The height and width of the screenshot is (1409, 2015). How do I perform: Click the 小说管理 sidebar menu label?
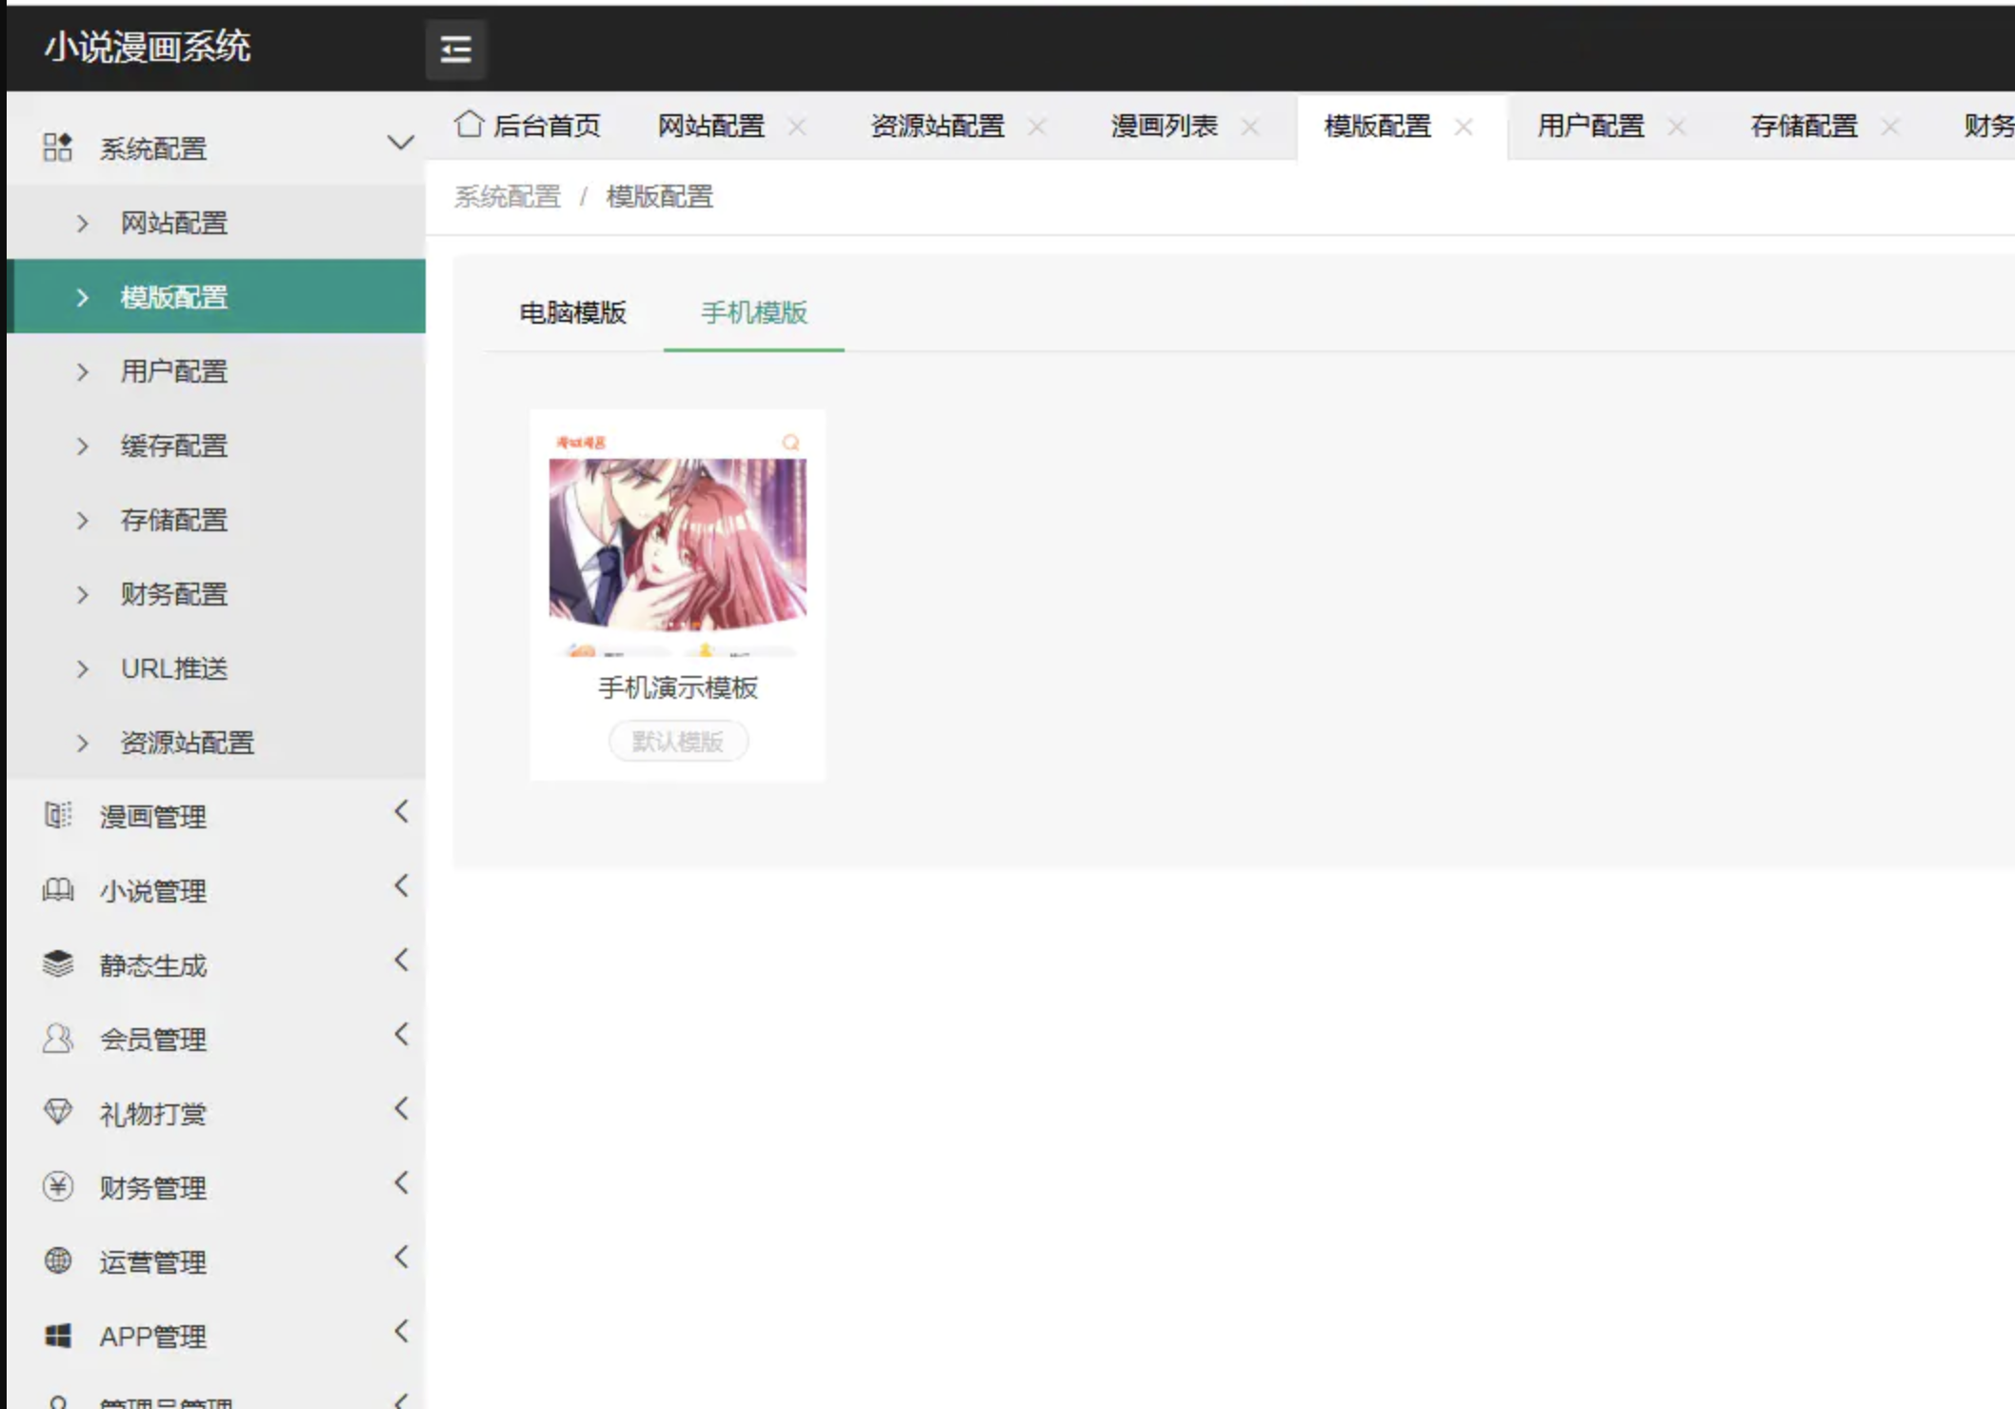pos(153,891)
